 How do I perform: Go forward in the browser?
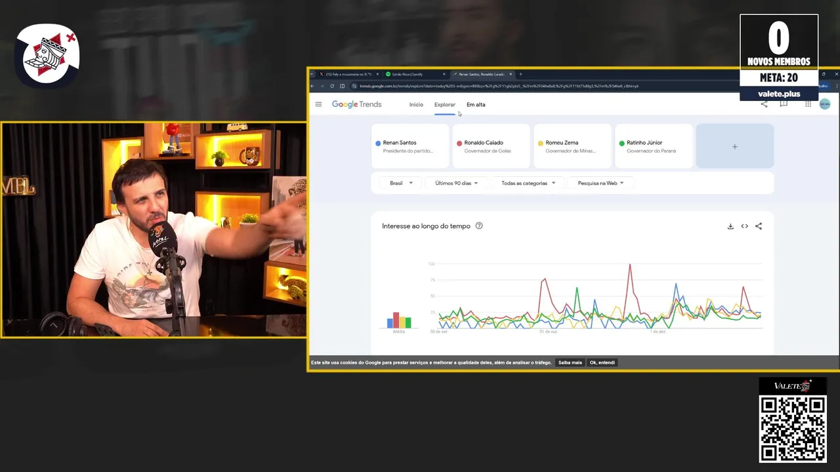(x=322, y=86)
